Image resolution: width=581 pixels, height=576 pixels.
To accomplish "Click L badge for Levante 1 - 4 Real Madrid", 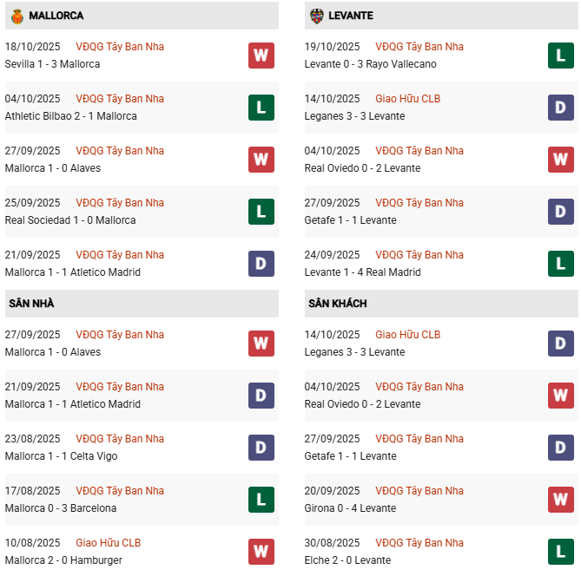I will (x=560, y=264).
